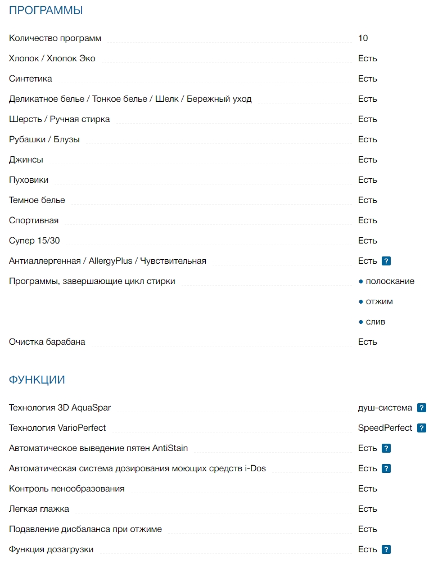The width and height of the screenshot is (429, 568).
Task: Click Контроль пенообразования label
Action: coord(67,489)
